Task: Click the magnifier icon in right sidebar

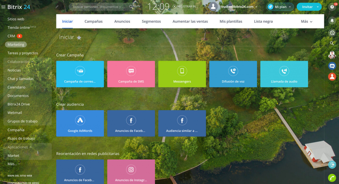Action: [x=332, y=43]
